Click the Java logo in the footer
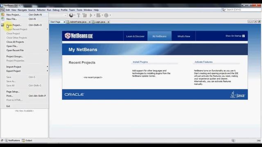 click(237, 94)
